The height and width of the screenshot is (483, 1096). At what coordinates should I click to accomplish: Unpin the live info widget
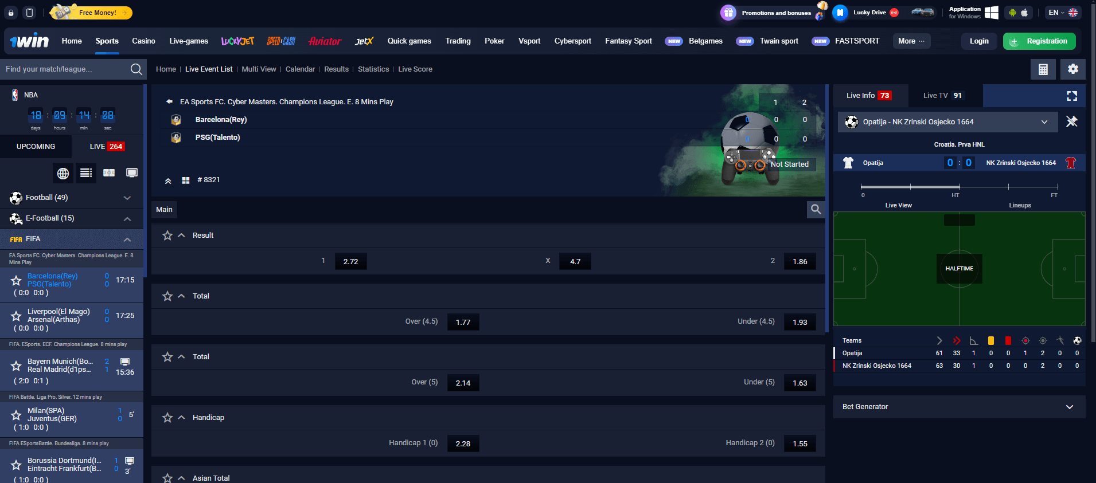(x=1071, y=121)
